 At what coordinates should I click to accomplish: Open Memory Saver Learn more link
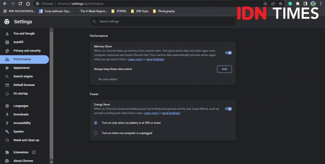(135, 59)
